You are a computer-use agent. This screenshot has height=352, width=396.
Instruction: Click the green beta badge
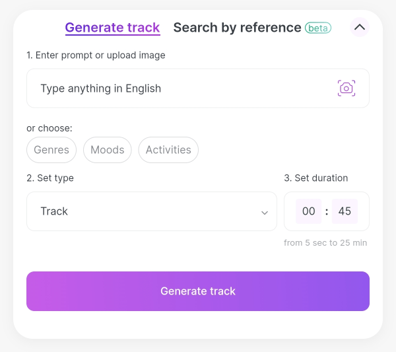click(x=318, y=28)
